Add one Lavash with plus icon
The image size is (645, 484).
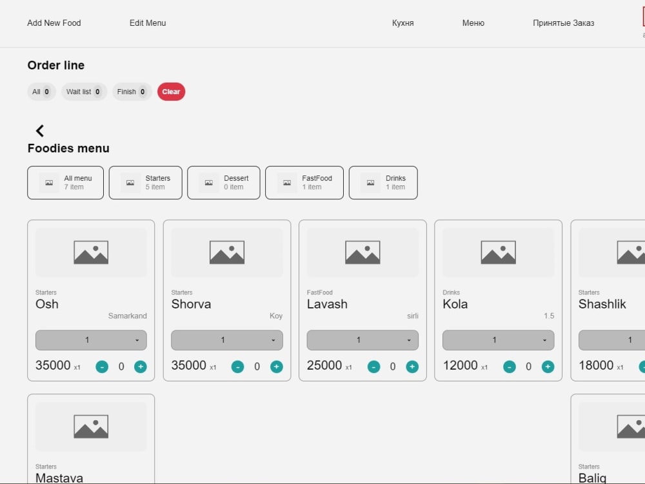[x=412, y=367]
